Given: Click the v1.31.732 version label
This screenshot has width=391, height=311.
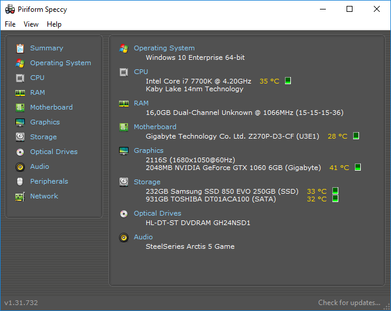Looking at the screenshot, I should [x=21, y=303].
